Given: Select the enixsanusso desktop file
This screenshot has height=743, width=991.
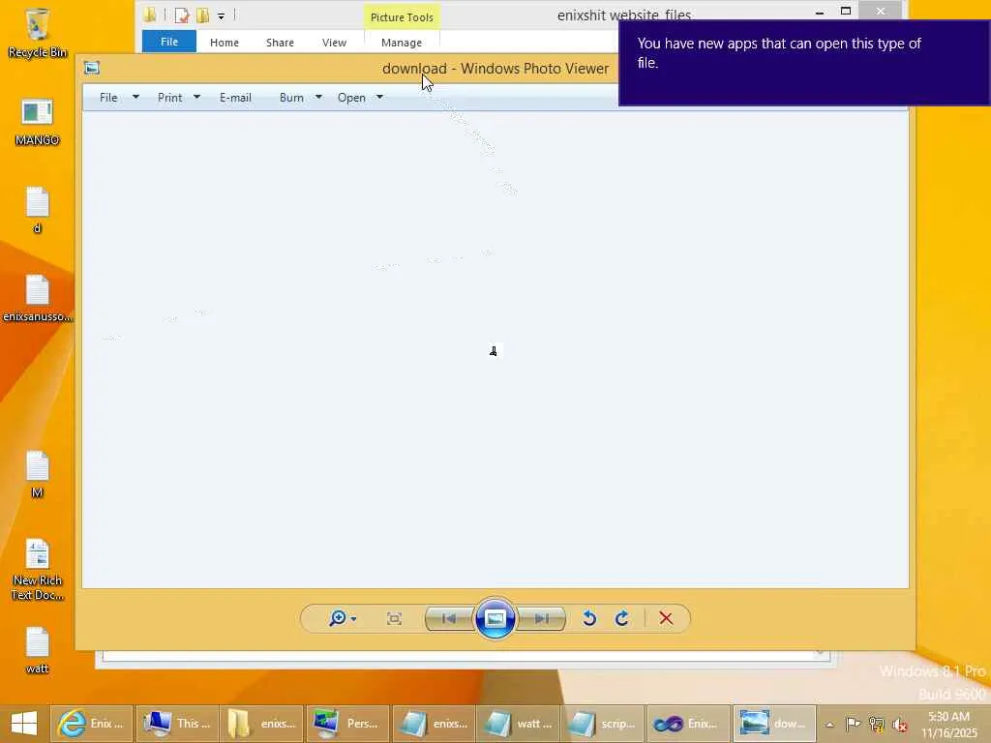Looking at the screenshot, I should (x=38, y=298).
